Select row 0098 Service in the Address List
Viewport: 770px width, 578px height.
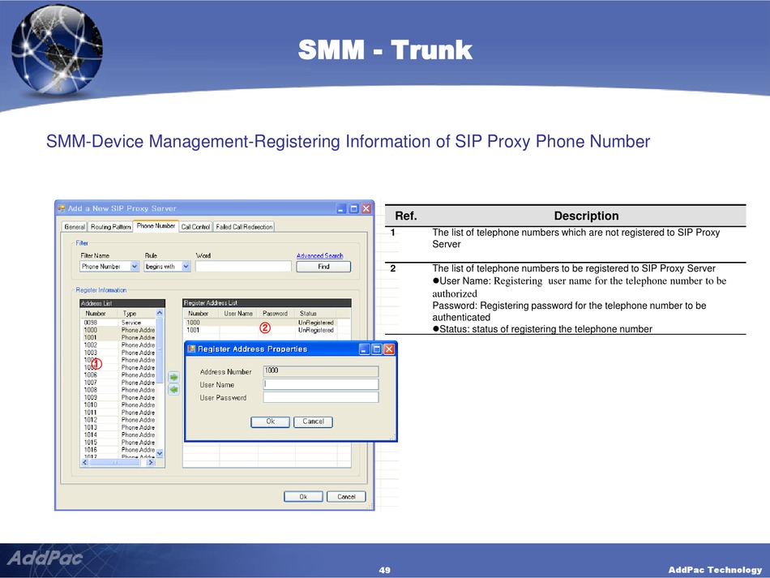118,323
